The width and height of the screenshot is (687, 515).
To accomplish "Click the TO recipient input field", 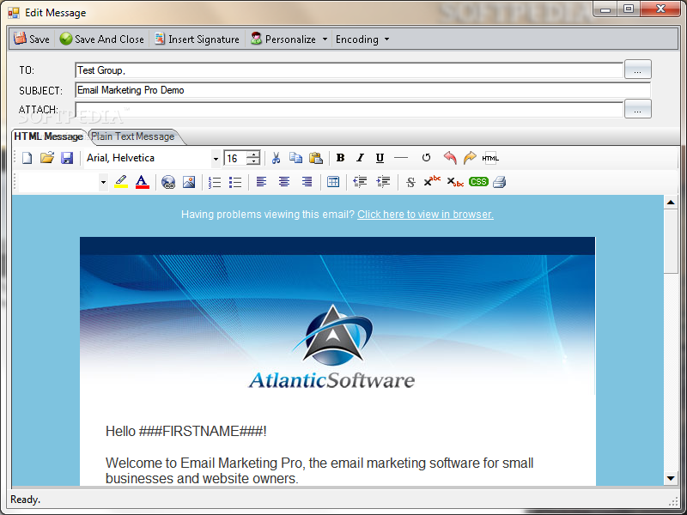I will [x=349, y=70].
